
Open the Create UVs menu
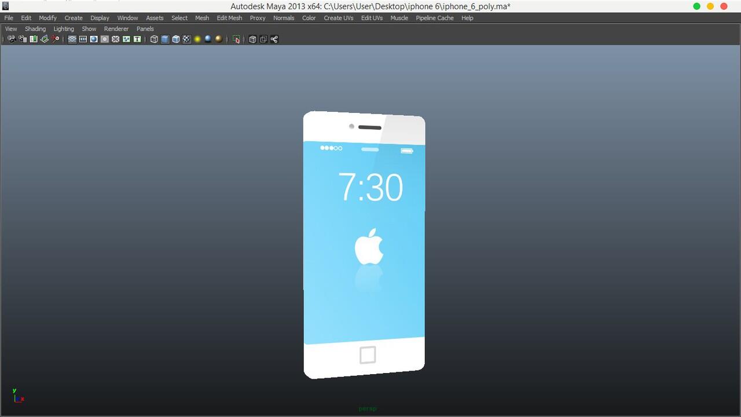339,18
